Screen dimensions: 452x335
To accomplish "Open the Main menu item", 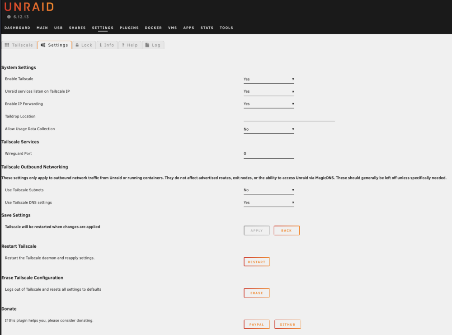I will pyautogui.click(x=42, y=28).
